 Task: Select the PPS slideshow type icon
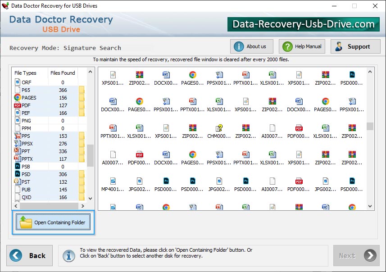click(x=18, y=136)
